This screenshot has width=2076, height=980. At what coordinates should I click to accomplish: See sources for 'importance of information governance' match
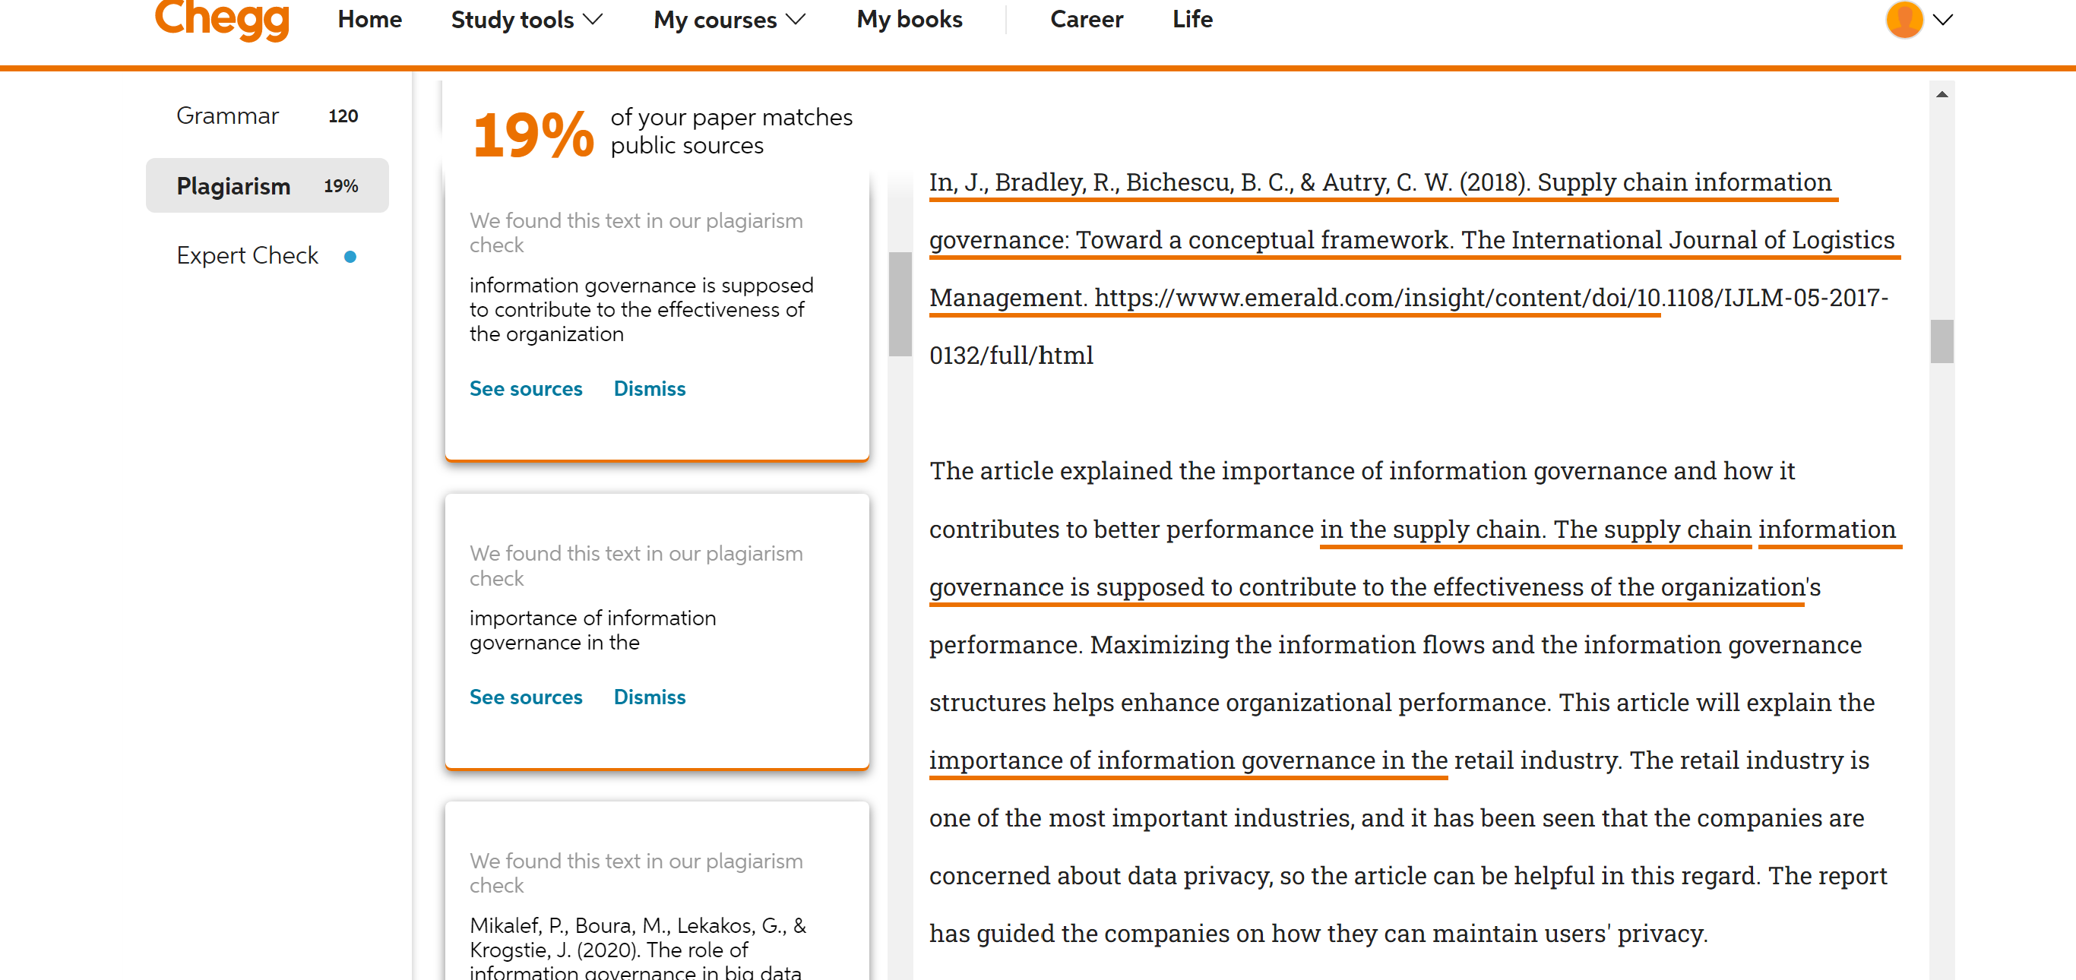coord(525,698)
